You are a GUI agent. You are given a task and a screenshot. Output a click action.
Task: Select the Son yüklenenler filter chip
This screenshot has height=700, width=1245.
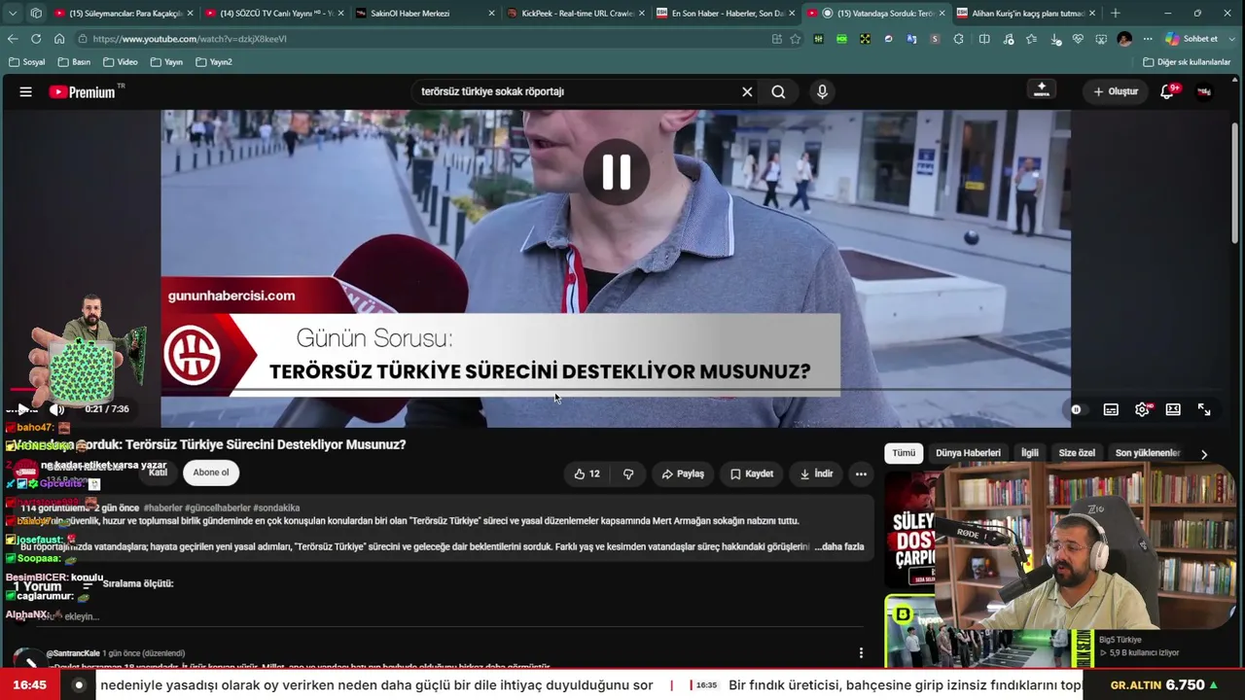click(x=1148, y=453)
